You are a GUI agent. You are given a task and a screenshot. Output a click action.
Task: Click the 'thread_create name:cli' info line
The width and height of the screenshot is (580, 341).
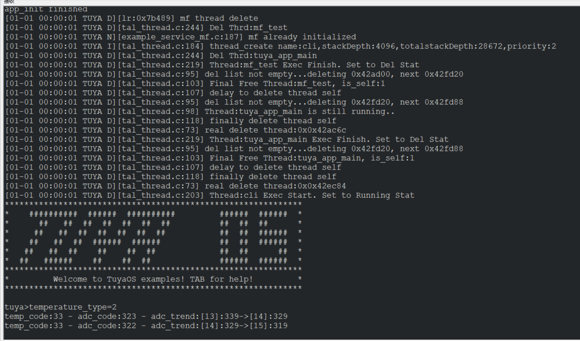coord(281,46)
